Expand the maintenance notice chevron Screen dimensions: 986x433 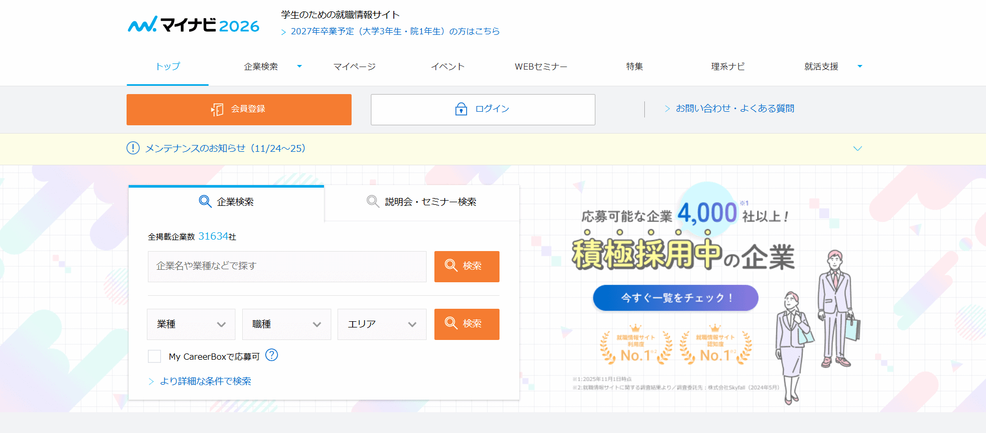click(858, 149)
